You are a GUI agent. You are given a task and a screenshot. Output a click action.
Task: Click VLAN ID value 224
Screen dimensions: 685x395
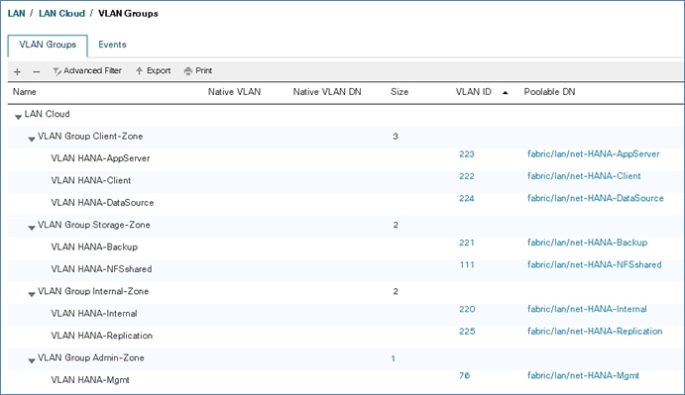(x=467, y=199)
